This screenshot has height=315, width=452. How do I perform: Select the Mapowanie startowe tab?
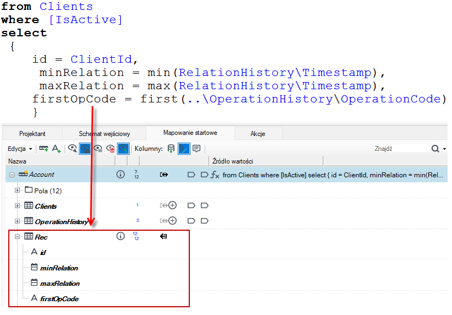coord(190,133)
